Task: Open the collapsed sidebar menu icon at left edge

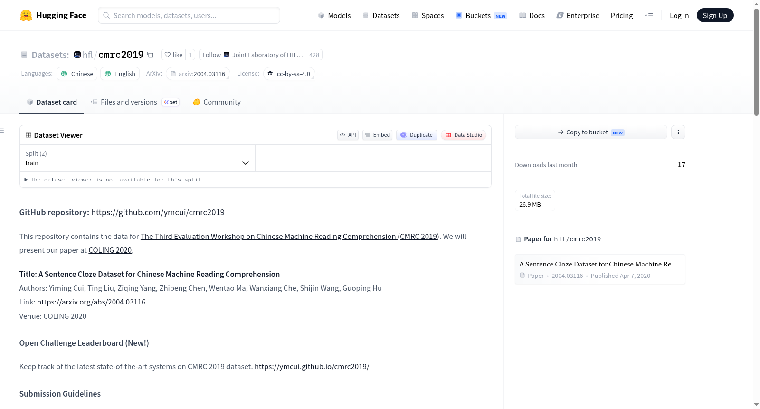Action: [x=2, y=131]
